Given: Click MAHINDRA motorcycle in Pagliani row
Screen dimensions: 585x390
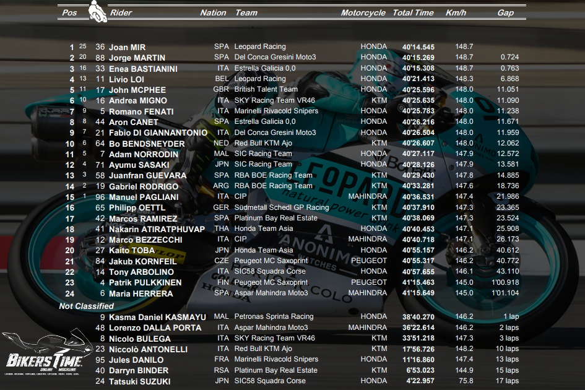Looking at the screenshot, I should point(368,196).
